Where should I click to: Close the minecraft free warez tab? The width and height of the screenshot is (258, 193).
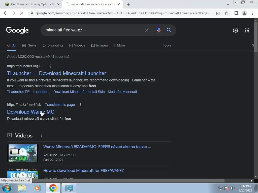119,4
